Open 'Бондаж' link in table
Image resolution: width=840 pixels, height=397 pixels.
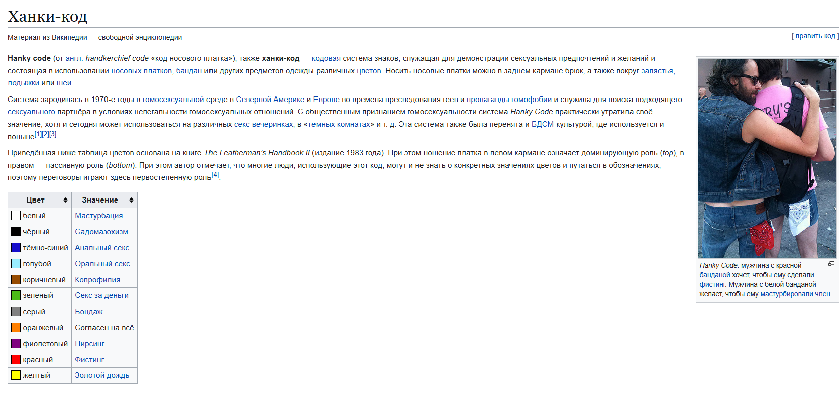pos(89,312)
